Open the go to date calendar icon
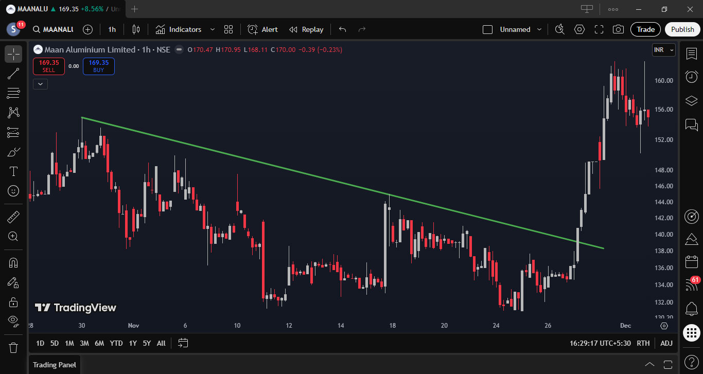This screenshot has width=703, height=374. coord(183,343)
